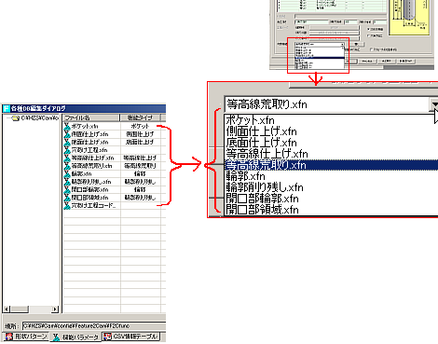The width and height of the screenshot is (438, 344).
Task: Click the 形状パターン tab icon
Action: (9, 337)
